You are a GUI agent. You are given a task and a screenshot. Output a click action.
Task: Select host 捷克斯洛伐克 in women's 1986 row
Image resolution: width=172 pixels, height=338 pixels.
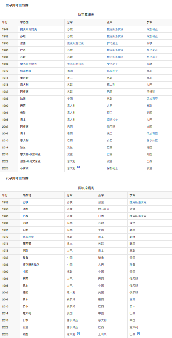pyautogui.click(x=31, y=265)
